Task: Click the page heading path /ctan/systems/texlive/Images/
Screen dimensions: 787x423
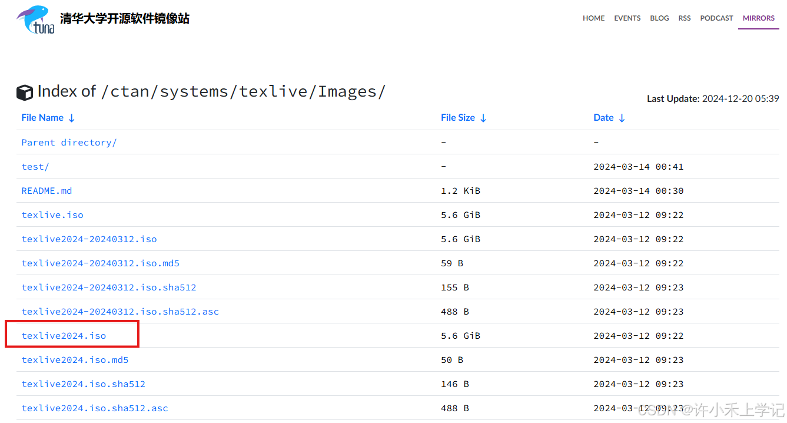Action: point(243,92)
